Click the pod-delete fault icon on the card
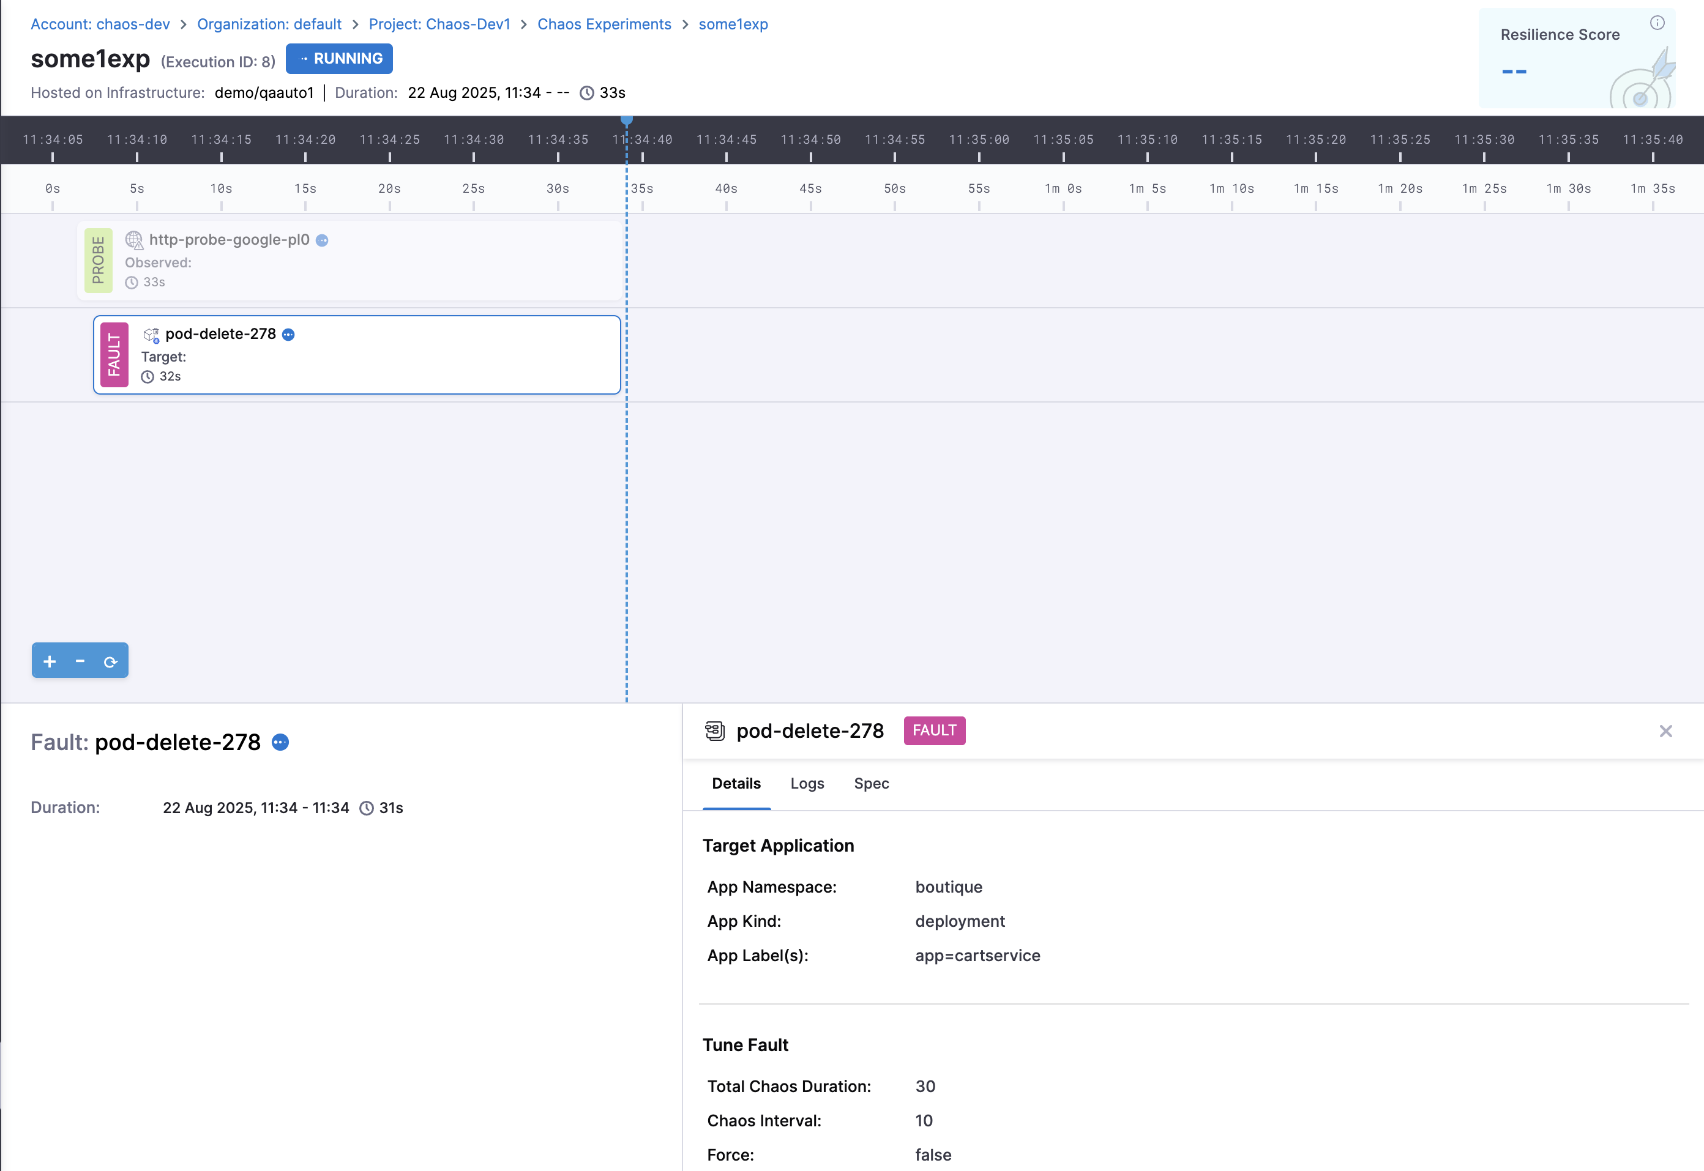Screen dimensions: 1704x1171 tap(152, 335)
